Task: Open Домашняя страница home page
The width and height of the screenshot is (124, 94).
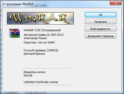Action: [x=101, y=36]
